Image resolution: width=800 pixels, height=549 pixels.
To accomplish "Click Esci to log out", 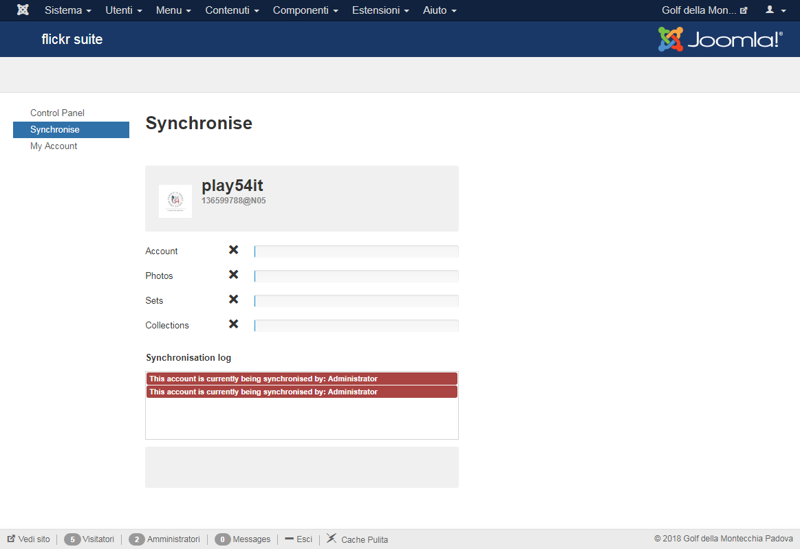I will click(299, 539).
